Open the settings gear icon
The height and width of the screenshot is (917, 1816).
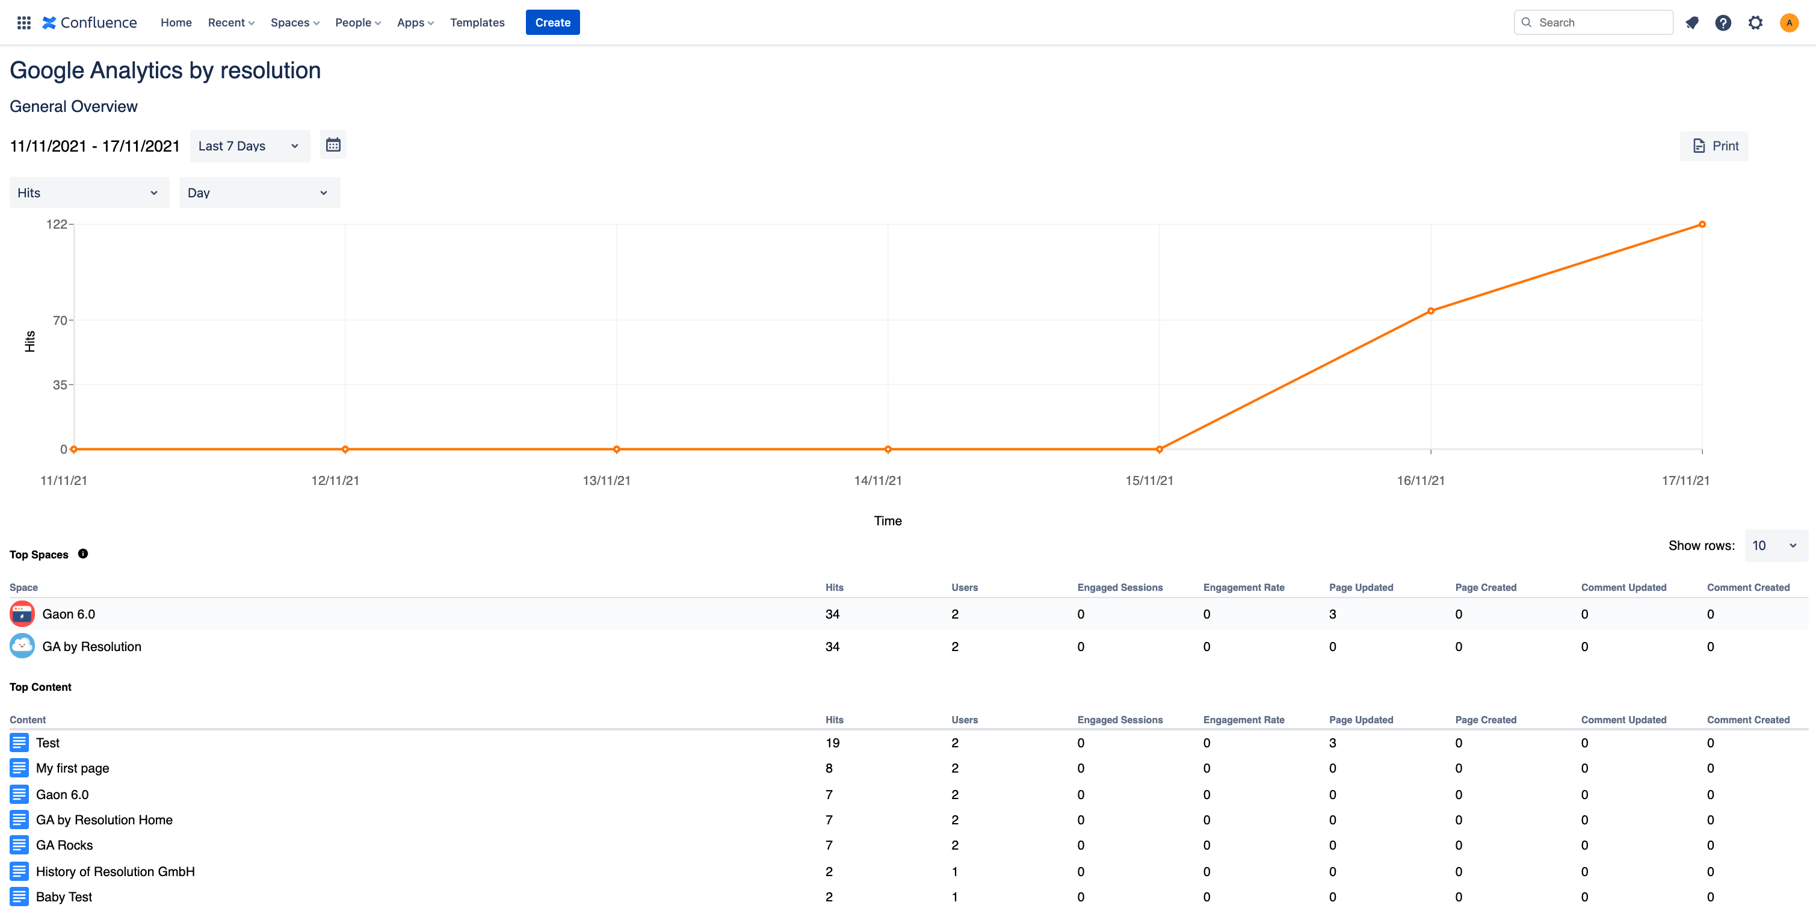click(x=1755, y=22)
